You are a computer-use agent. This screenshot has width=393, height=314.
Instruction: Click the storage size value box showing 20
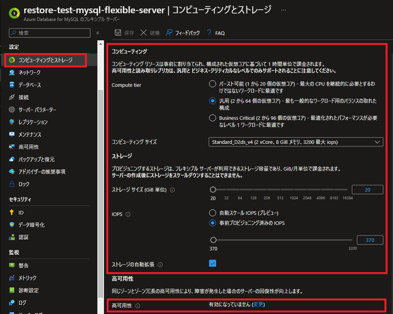(x=367, y=190)
